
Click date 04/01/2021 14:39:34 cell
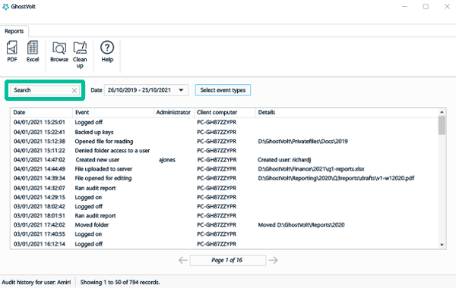click(40, 178)
